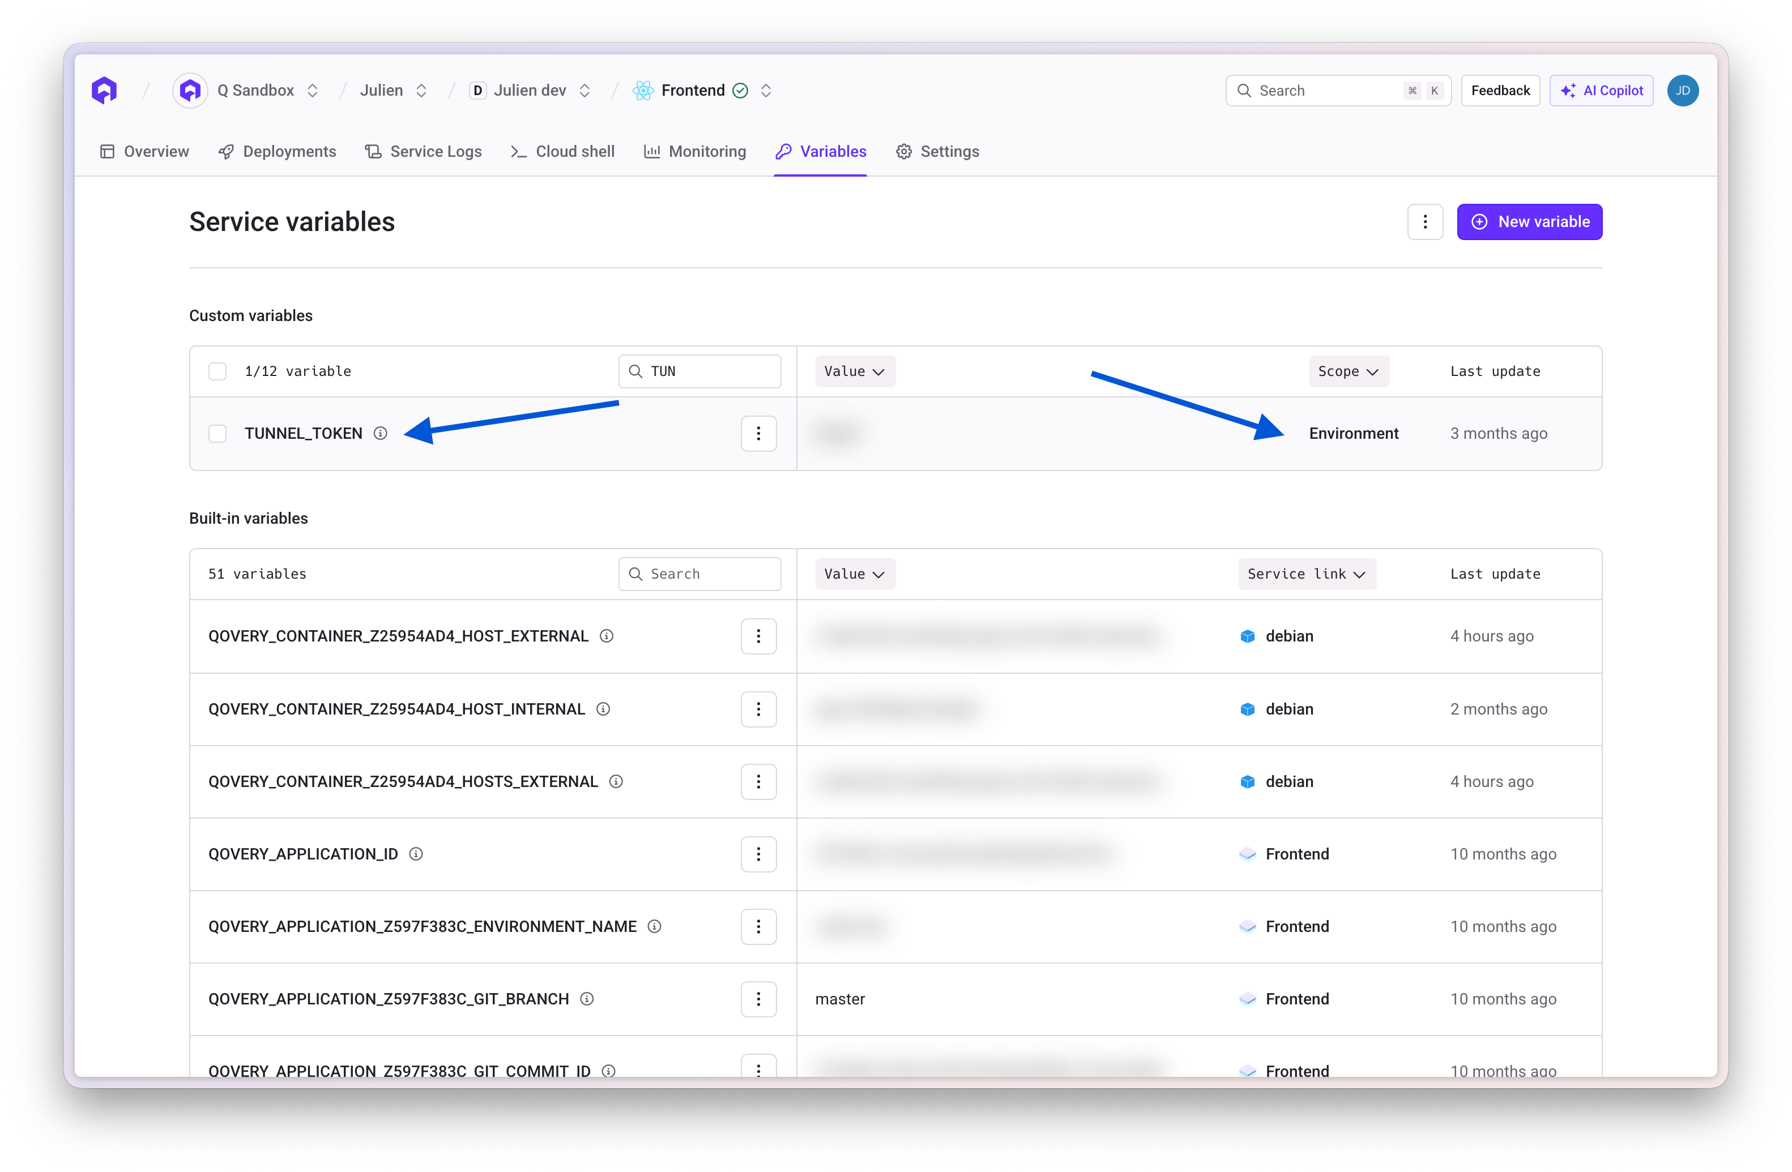Select all custom variables checkbox
The width and height of the screenshot is (1792, 1172).
pos(217,371)
